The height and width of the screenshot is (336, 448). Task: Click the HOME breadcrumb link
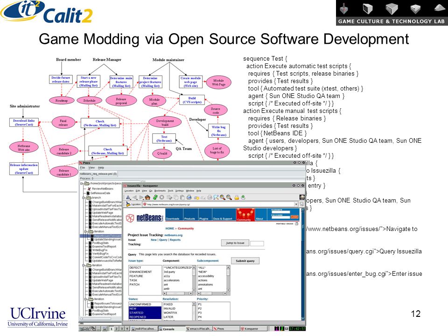click(x=170, y=229)
